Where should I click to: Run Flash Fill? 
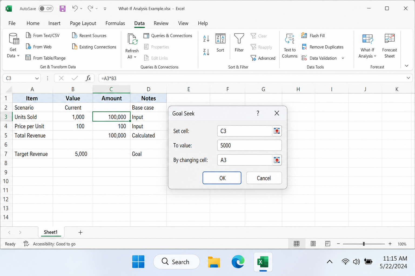pos(313,36)
